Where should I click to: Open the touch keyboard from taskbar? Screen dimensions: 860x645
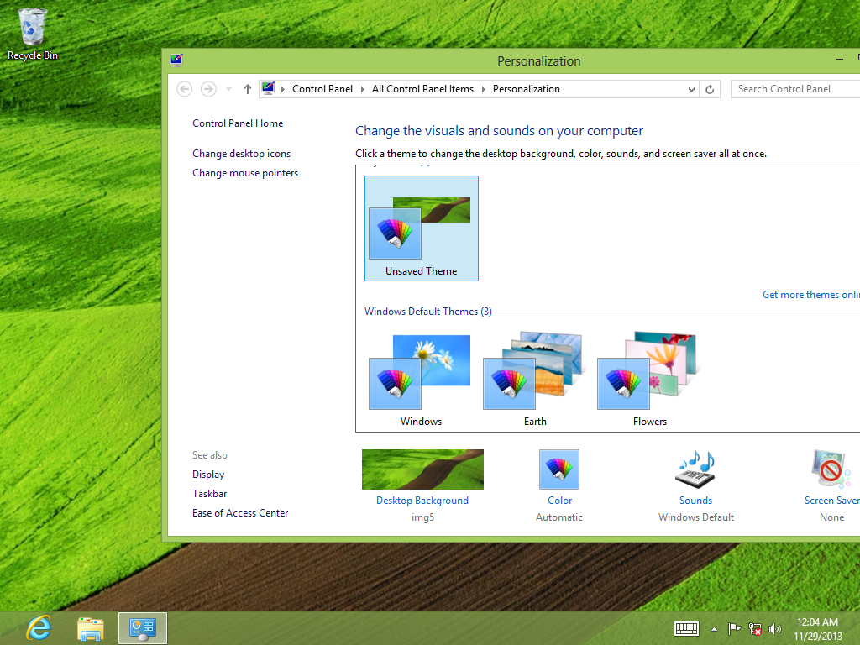pos(686,628)
